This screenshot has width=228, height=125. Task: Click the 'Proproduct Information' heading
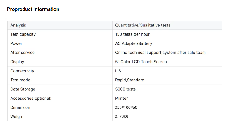33,9
